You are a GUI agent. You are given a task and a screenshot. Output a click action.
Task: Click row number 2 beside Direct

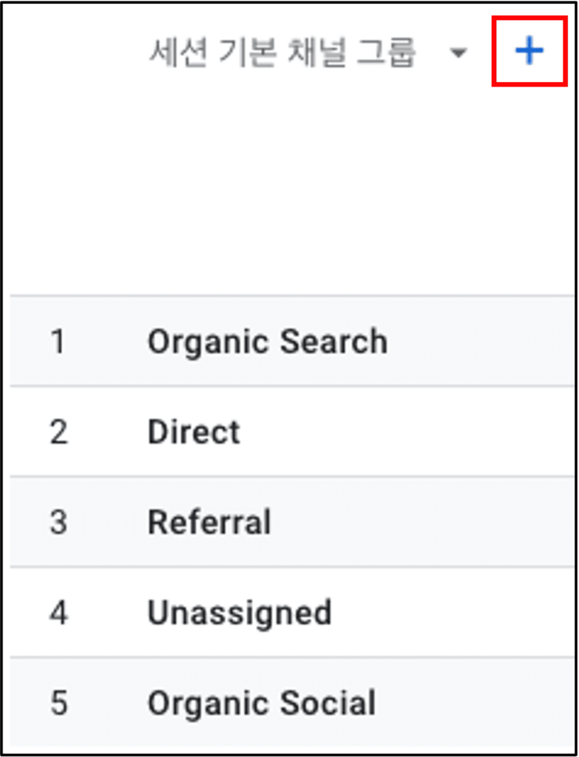pyautogui.click(x=58, y=432)
